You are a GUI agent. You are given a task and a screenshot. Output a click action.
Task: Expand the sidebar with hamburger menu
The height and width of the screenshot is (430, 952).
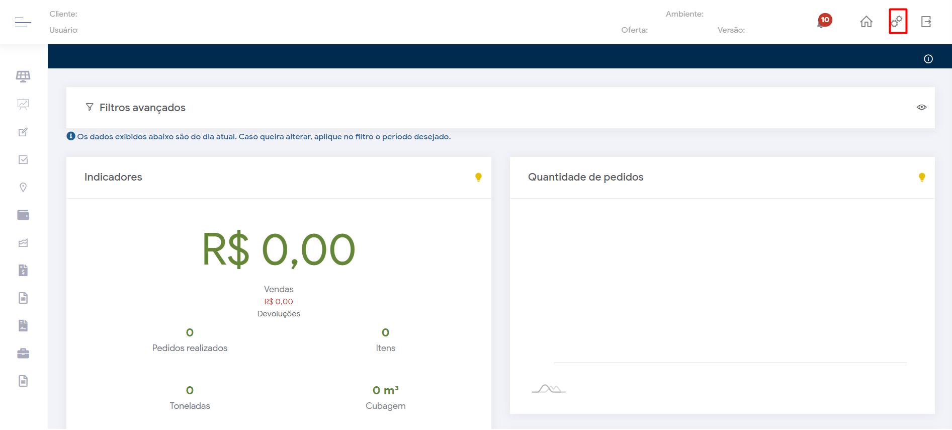(23, 22)
